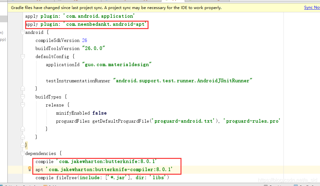Click compileSdkVersion value 26
Image resolution: width=320 pixels, height=186 pixels.
click(x=85, y=40)
